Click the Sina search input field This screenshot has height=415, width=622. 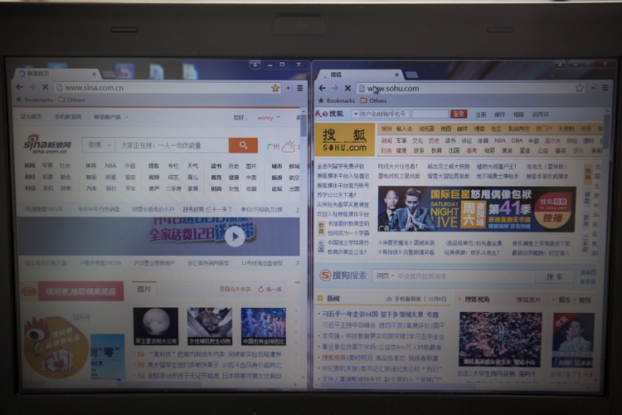point(173,145)
